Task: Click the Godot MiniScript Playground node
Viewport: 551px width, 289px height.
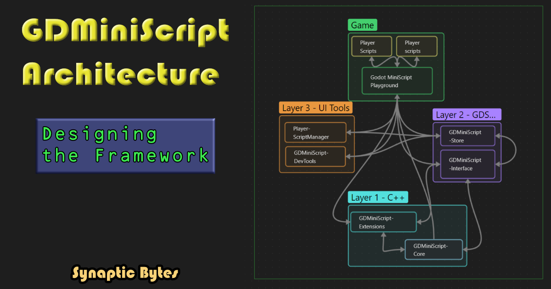Action: 397,81
